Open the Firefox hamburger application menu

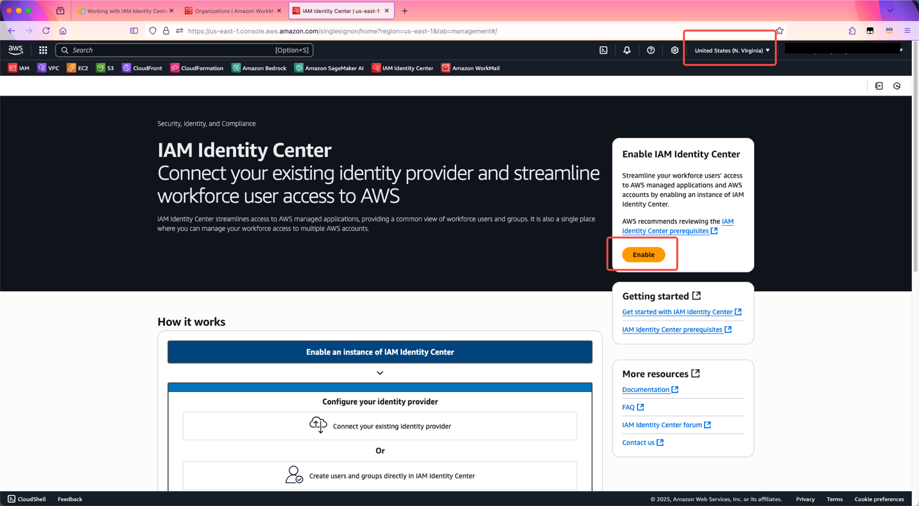(907, 31)
